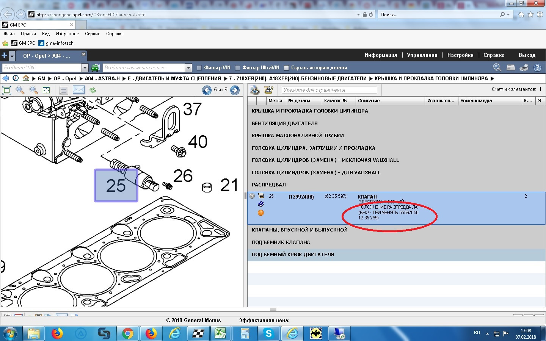Open the Правка menu
The image size is (546, 341).
[x=28, y=34]
